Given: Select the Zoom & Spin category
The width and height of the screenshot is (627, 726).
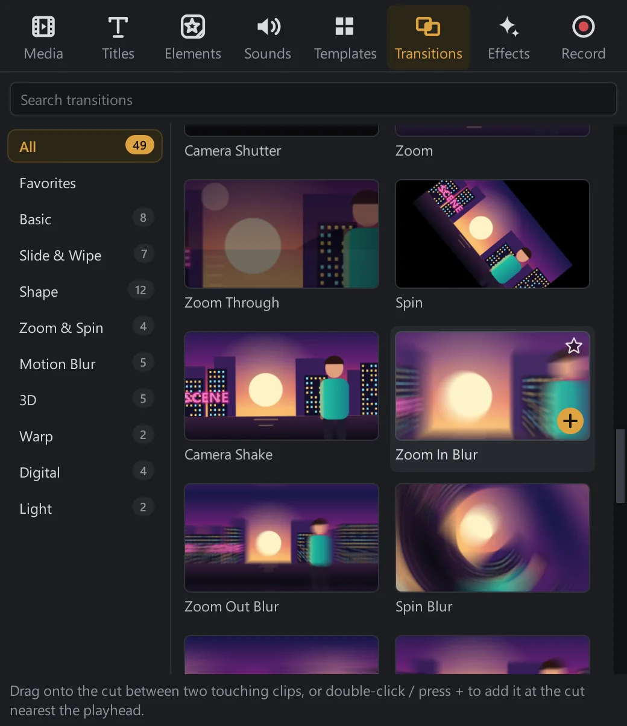Looking at the screenshot, I should point(85,328).
